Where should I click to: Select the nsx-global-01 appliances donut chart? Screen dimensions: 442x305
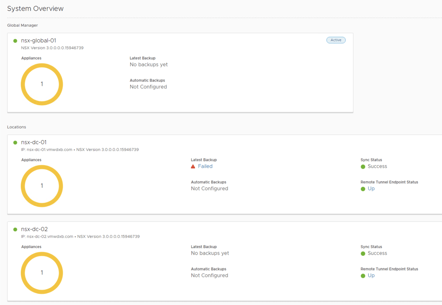[42, 84]
